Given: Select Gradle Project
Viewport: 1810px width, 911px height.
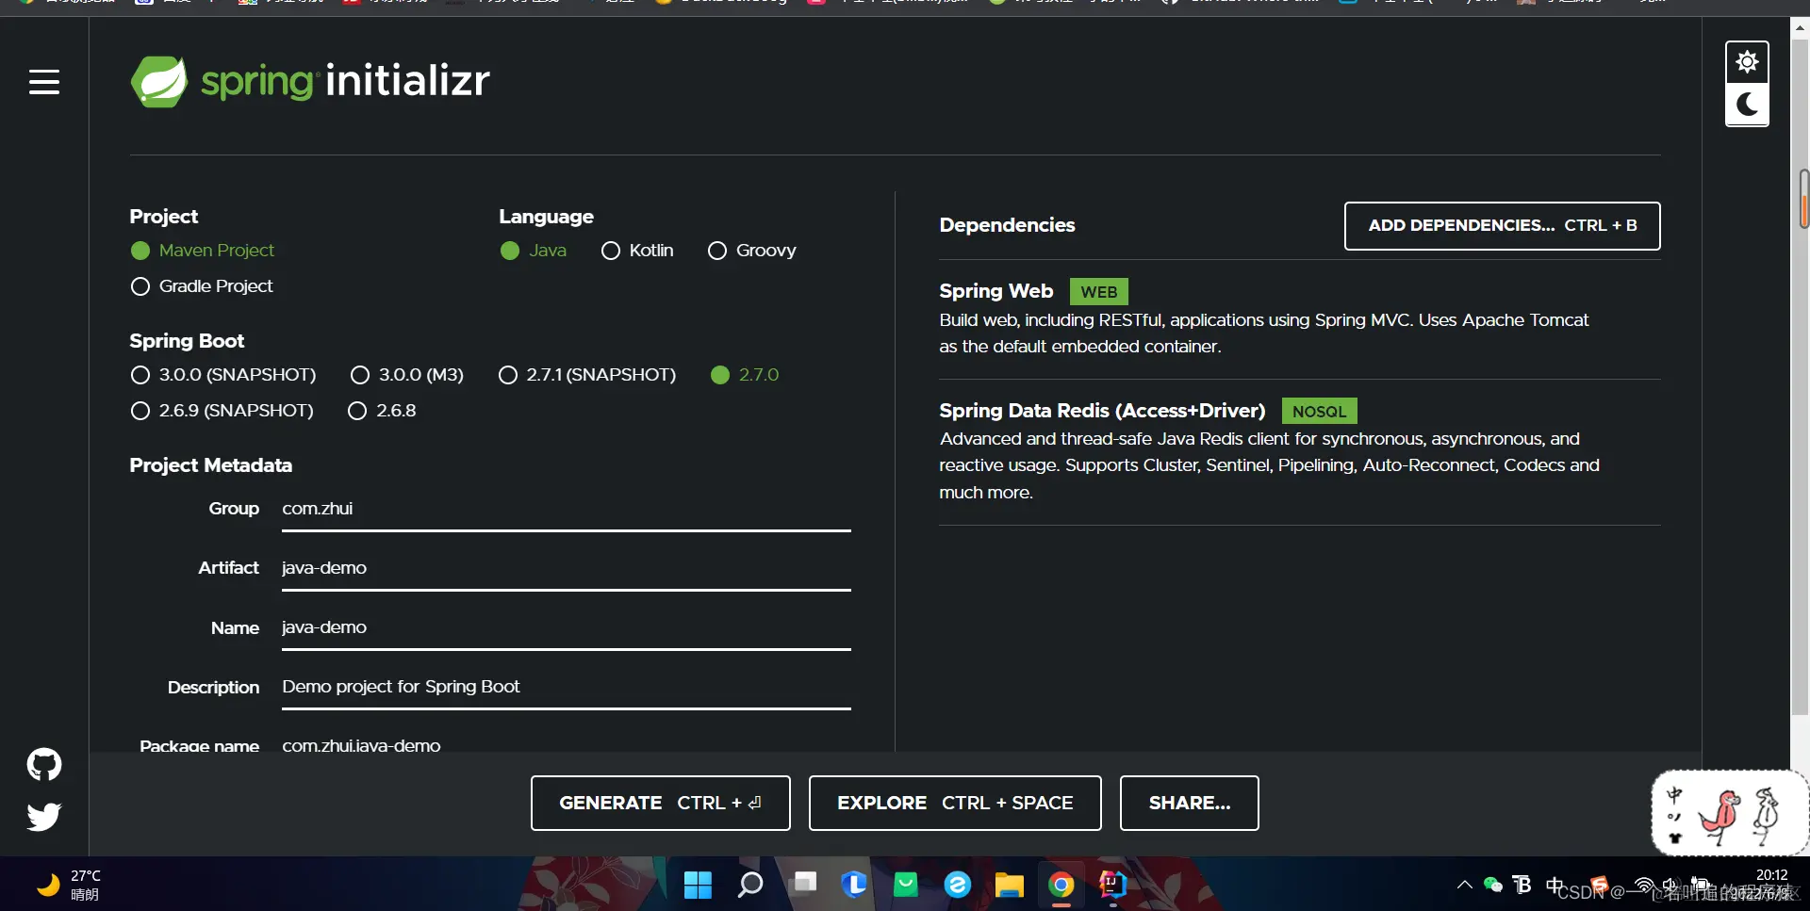Looking at the screenshot, I should click(202, 286).
